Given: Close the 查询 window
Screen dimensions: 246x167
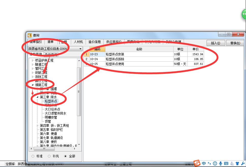Looking at the screenshot, I should 238,34.
